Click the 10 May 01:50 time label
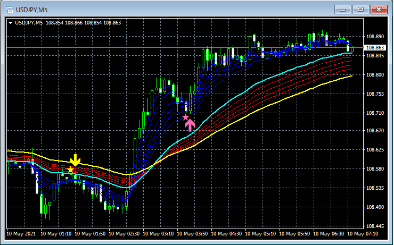Screen dimensions: 394x245 90,234
